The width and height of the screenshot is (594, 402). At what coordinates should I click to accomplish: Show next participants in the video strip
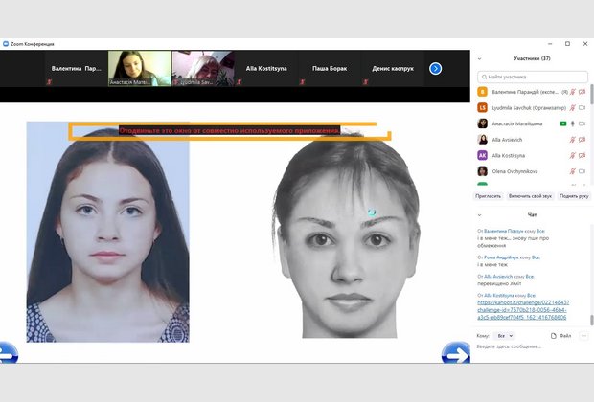[x=435, y=68]
